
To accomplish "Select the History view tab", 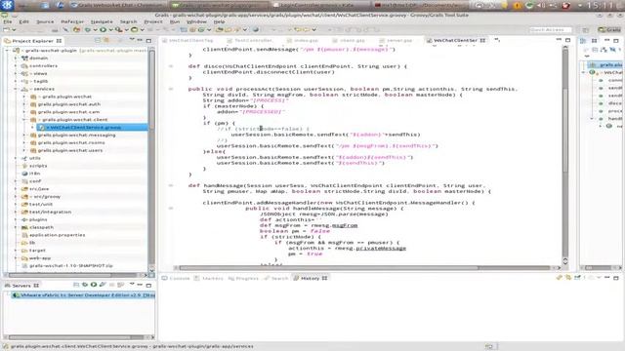I will 311,278.
